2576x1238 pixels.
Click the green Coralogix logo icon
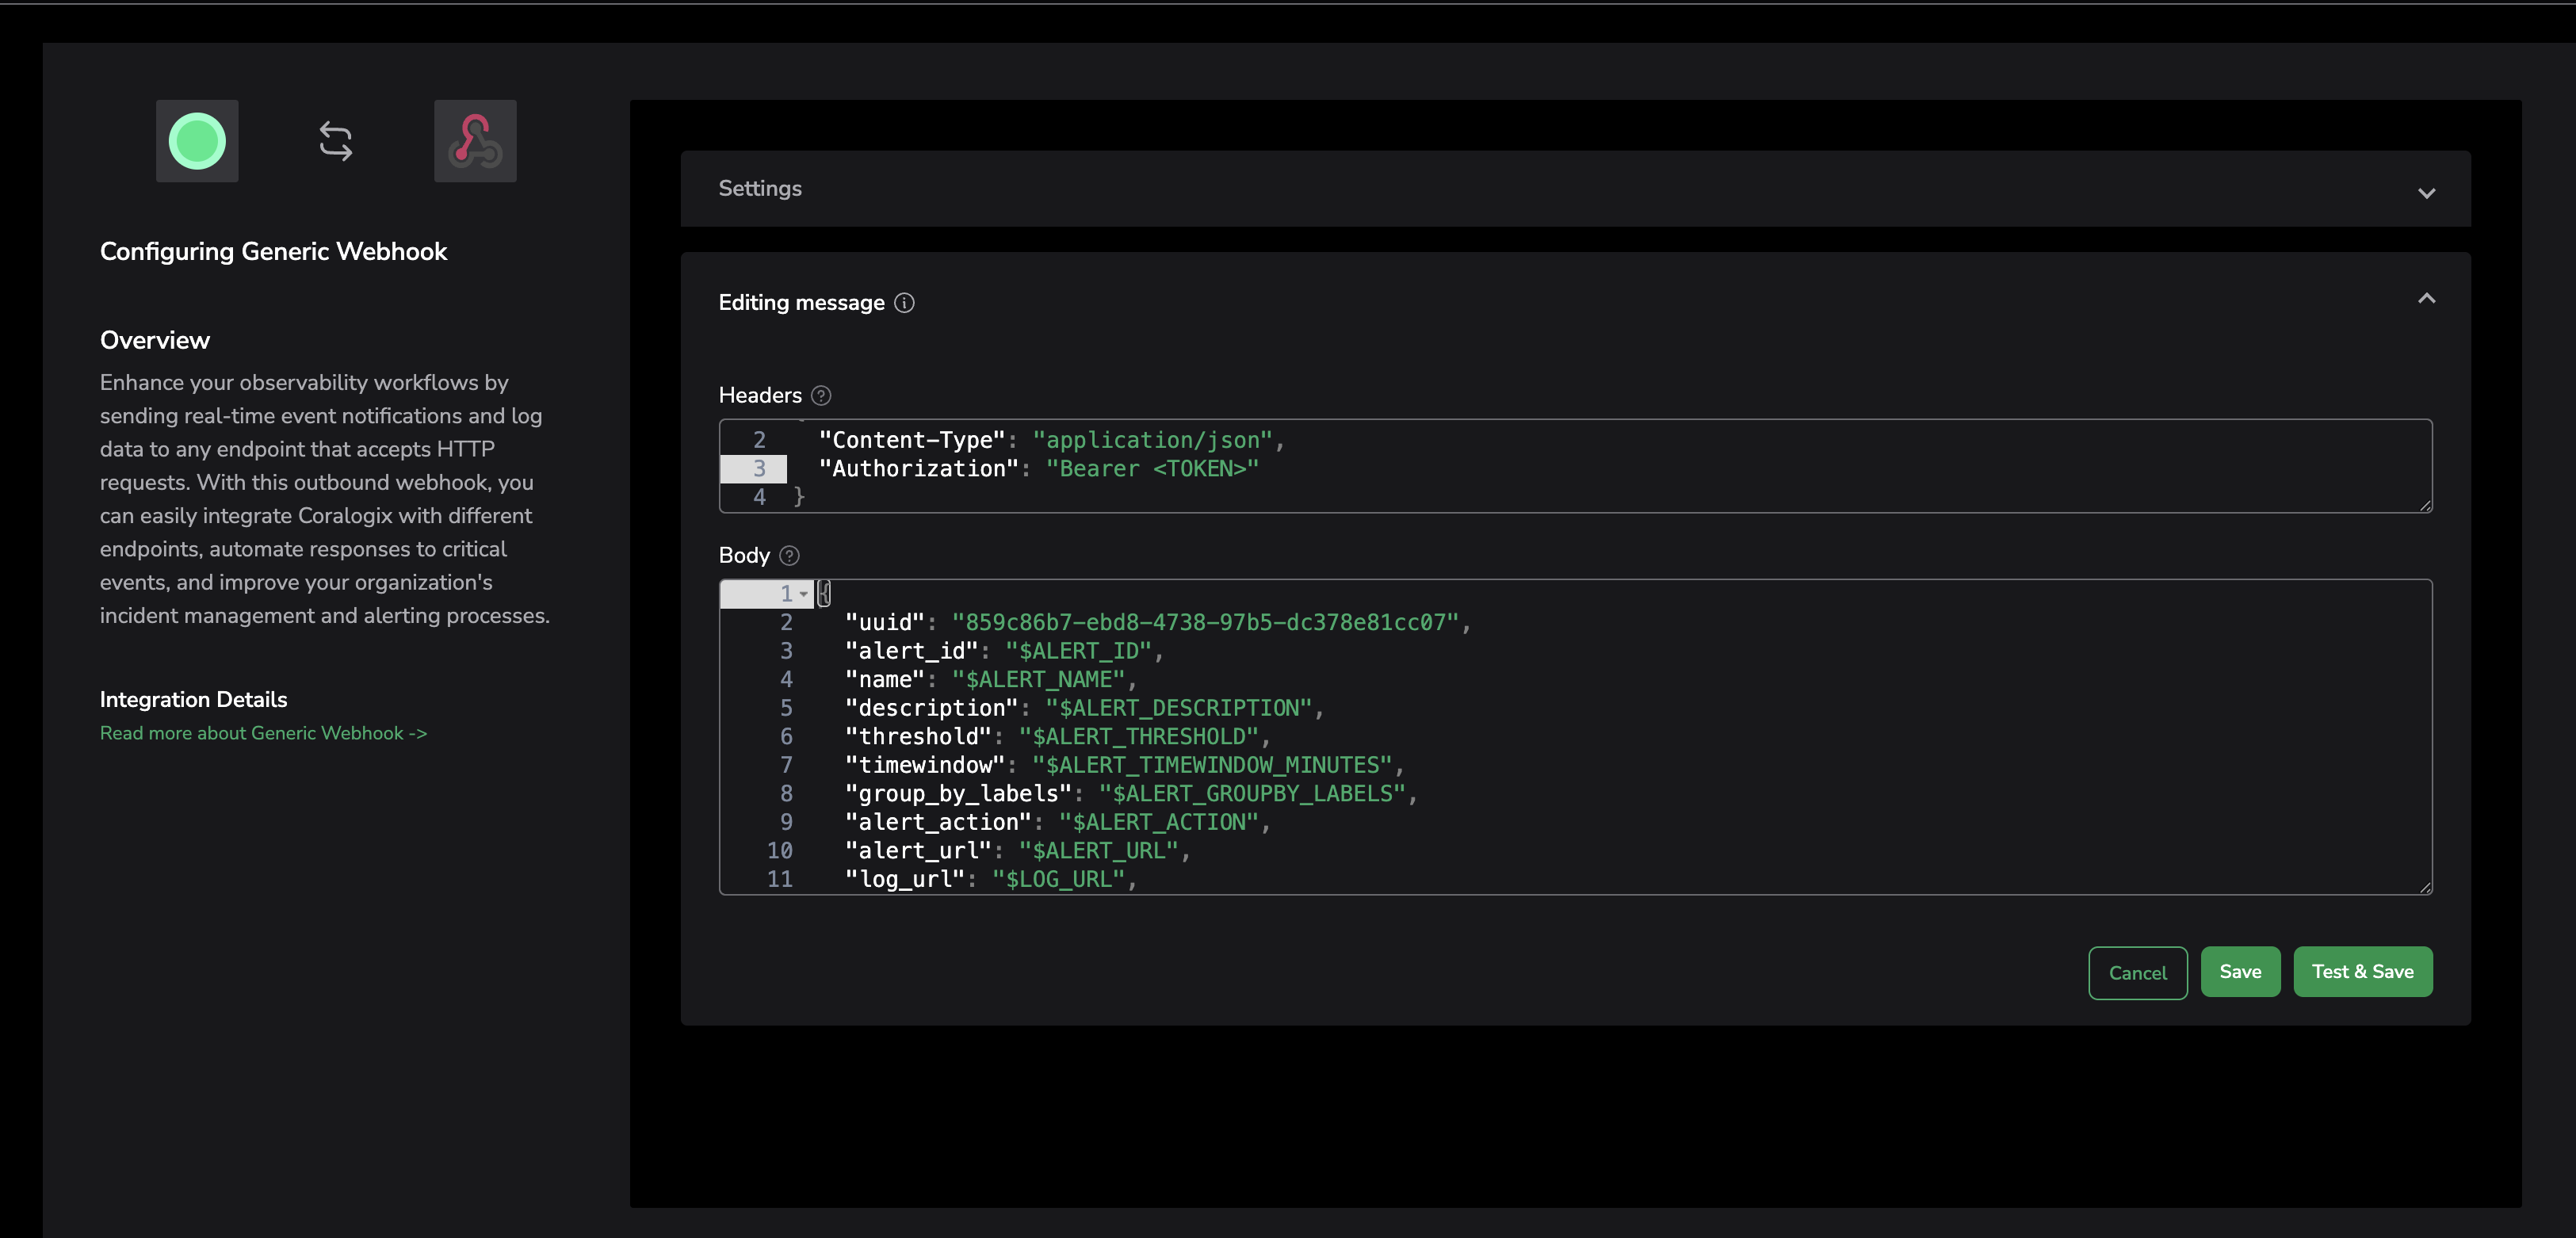(x=197, y=141)
